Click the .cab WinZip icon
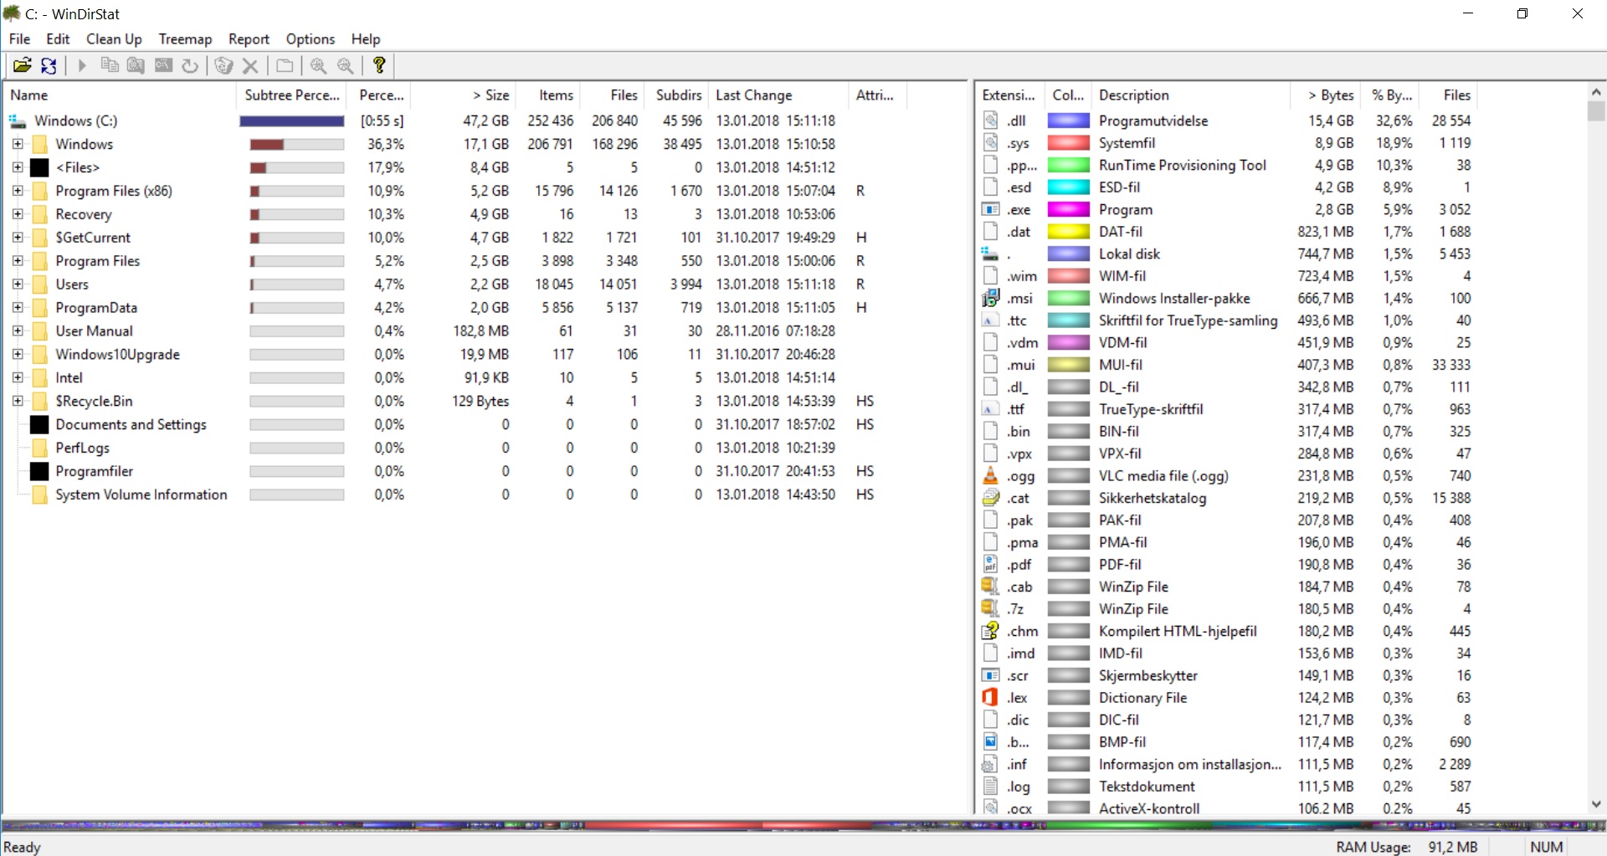Screen dimensions: 1607x856 [x=991, y=587]
